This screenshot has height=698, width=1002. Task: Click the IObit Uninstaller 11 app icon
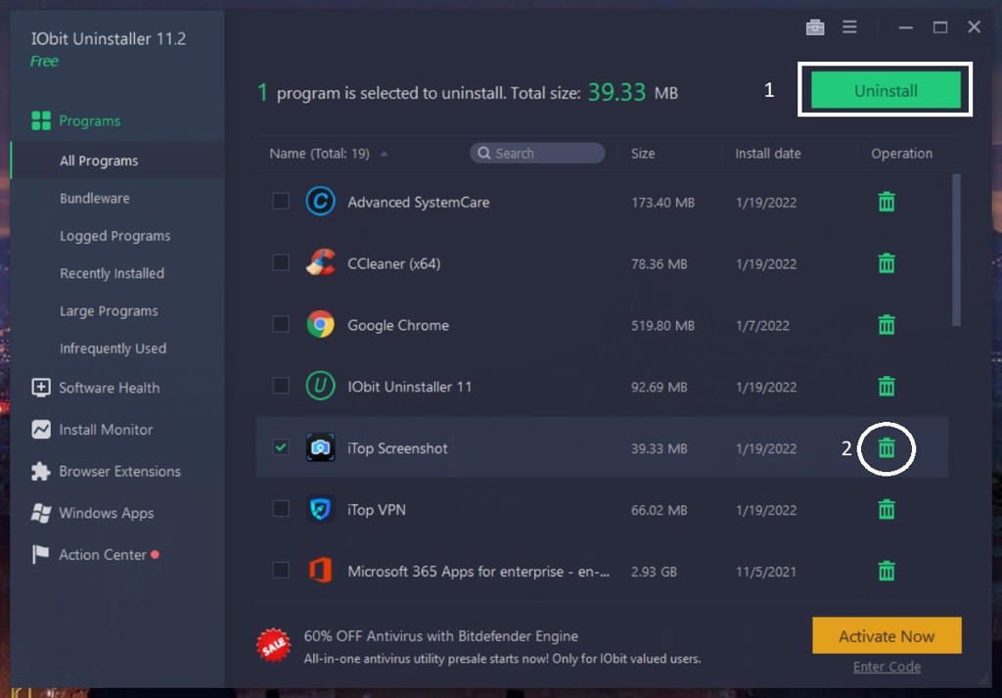tap(320, 386)
